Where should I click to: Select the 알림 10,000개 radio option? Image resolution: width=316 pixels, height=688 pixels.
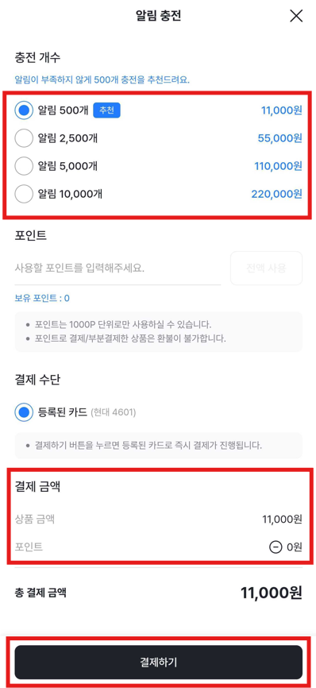pos(24,194)
